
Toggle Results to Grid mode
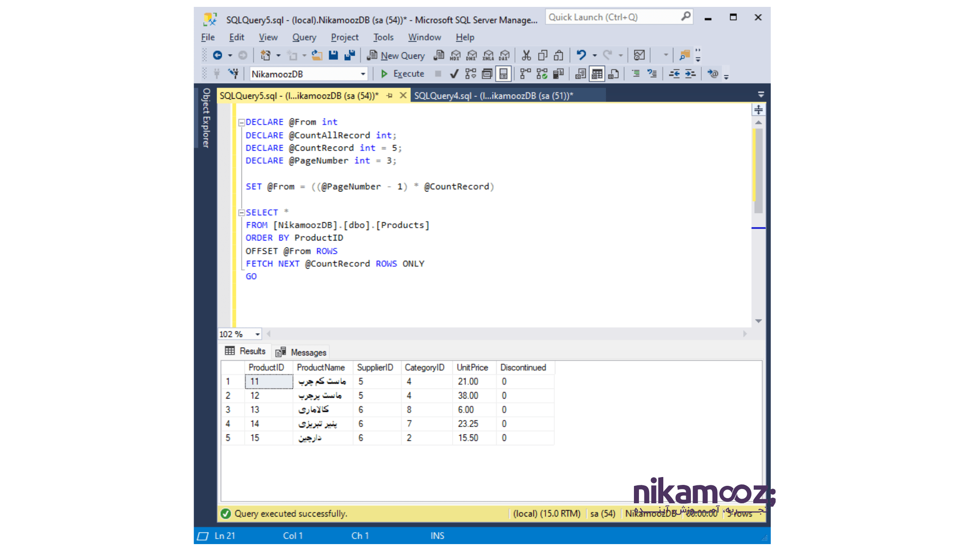point(597,74)
